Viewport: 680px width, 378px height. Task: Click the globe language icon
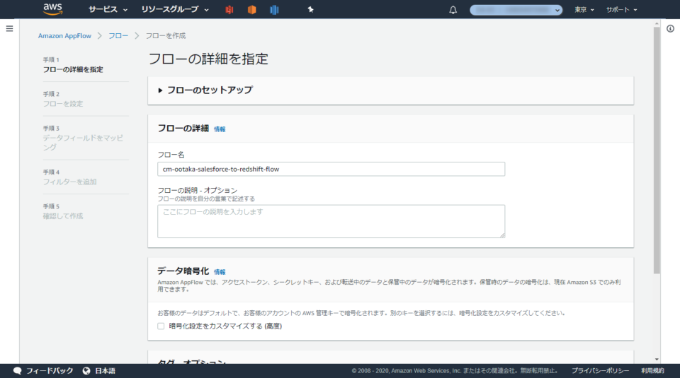[86, 371]
